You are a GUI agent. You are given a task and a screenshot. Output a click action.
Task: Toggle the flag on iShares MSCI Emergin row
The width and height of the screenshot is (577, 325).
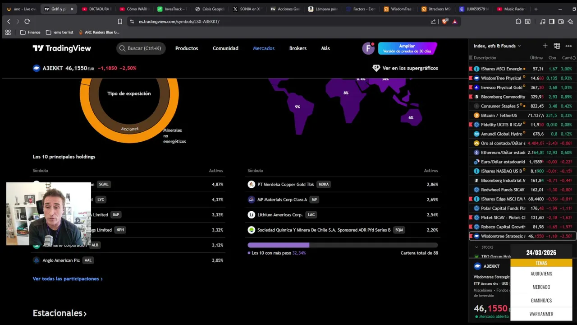click(471, 69)
